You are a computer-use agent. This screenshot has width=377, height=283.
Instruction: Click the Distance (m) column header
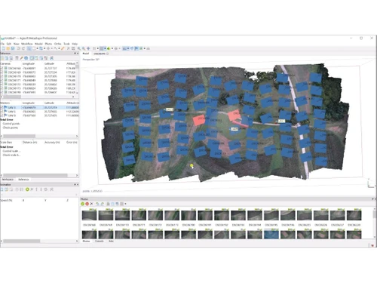point(29,142)
